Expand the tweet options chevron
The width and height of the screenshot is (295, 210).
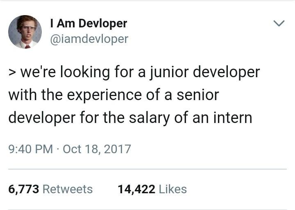point(279,23)
